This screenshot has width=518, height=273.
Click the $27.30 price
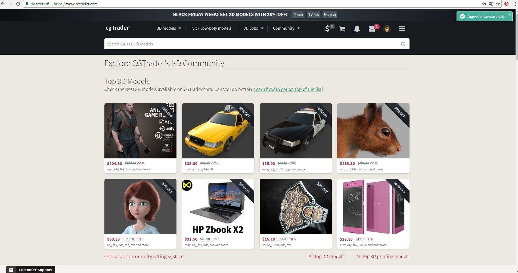coord(346,239)
